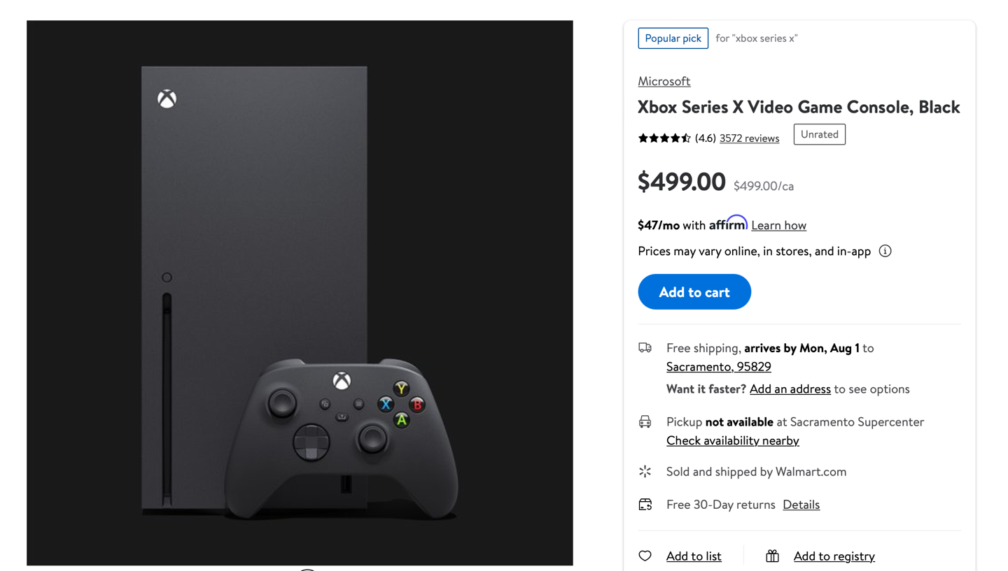The image size is (1008, 571).
Task: Click the info icon about price variations
Action: point(884,250)
